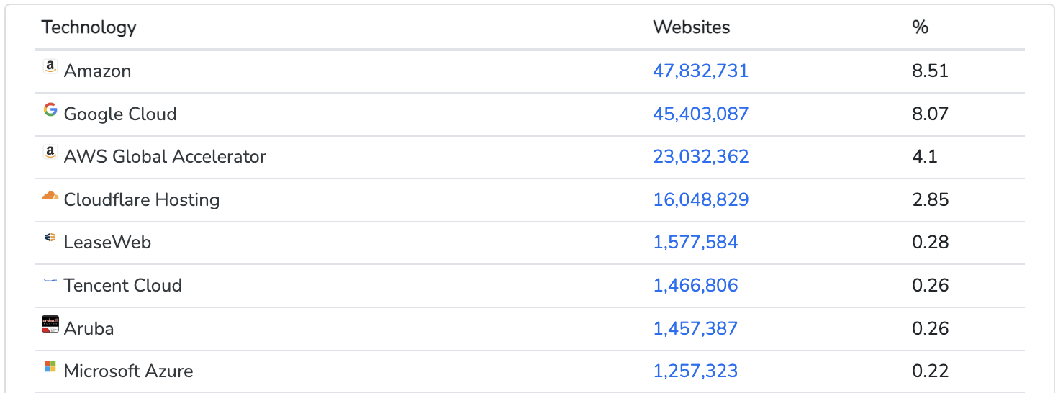Image resolution: width=1058 pixels, height=393 pixels.
Task: Open Cloudflare's 16,048,829 websites link
Action: 700,199
